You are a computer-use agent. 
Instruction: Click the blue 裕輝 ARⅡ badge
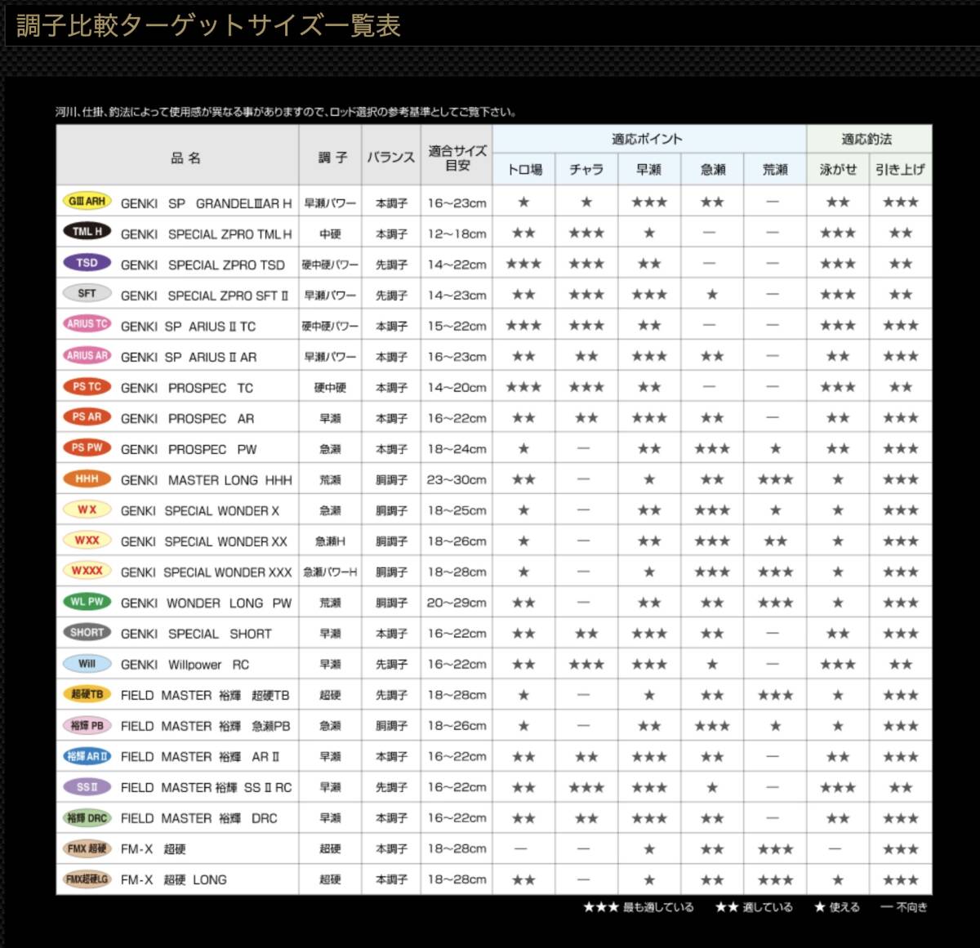click(87, 756)
